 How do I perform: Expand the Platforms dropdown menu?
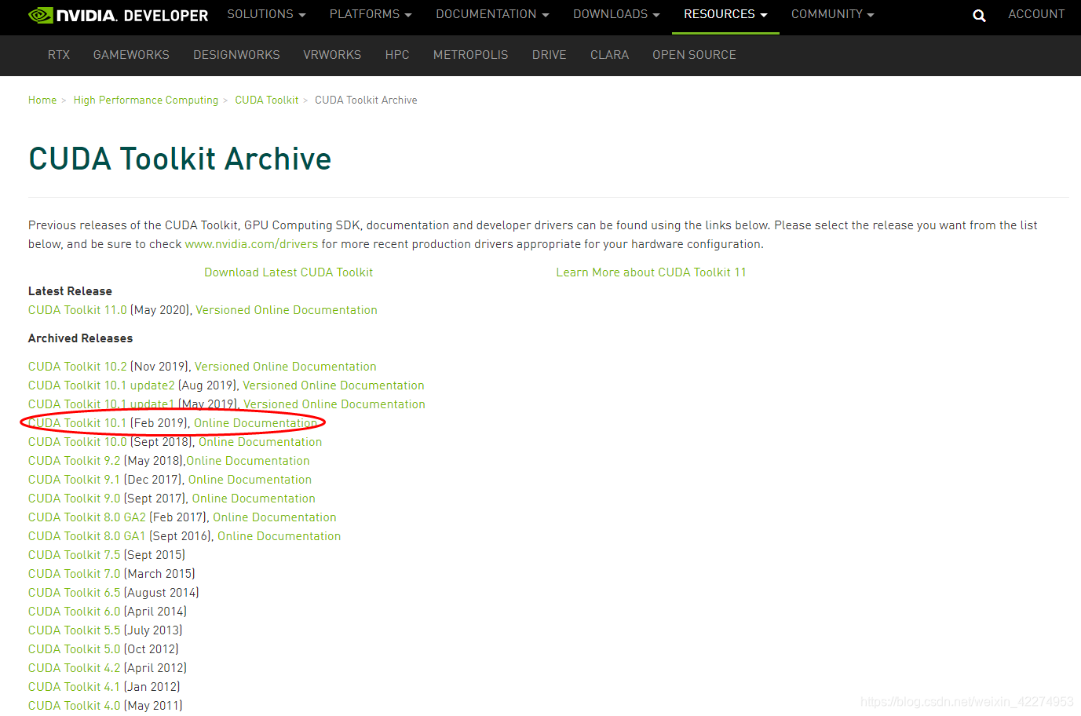point(371,14)
